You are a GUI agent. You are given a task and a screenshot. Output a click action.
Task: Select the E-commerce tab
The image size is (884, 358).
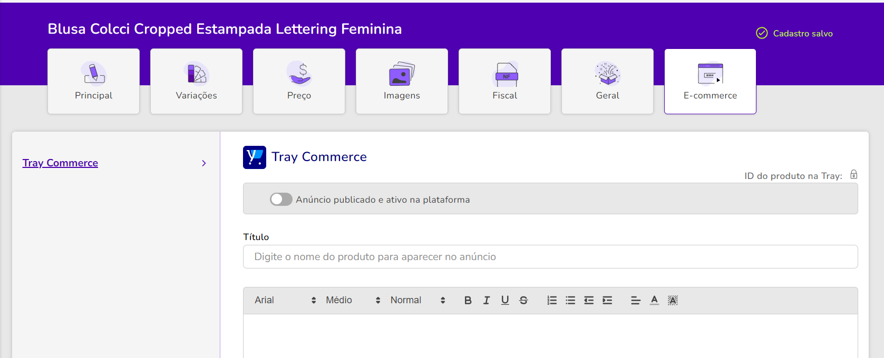(x=710, y=81)
